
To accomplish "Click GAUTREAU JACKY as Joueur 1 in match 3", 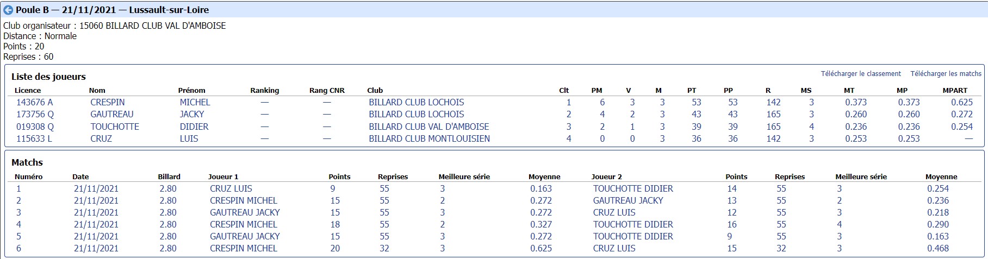I will [245, 212].
